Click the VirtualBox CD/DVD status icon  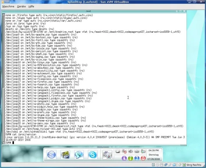(157, 165)
